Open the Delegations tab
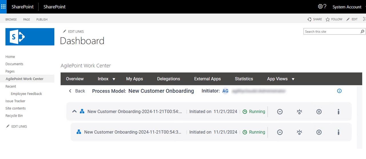Screen dimensions: 366x159 coord(169,79)
